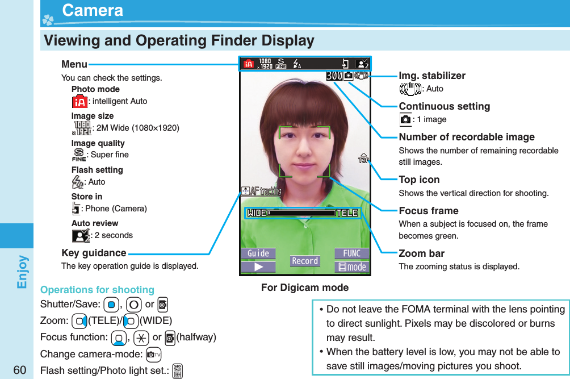Screen dimensions: 570x379
Task: Click the page number 60
Action: pyautogui.click(x=20, y=370)
